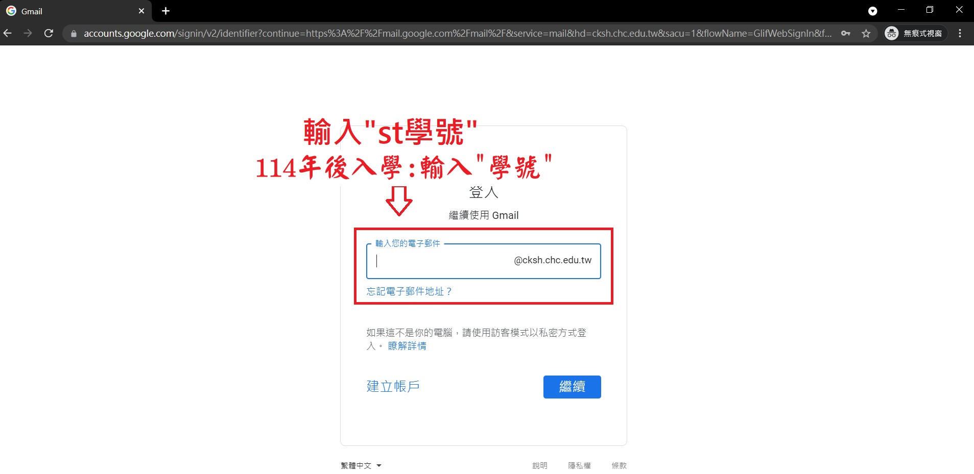Reload the current page
The image size is (974, 474).
point(49,33)
